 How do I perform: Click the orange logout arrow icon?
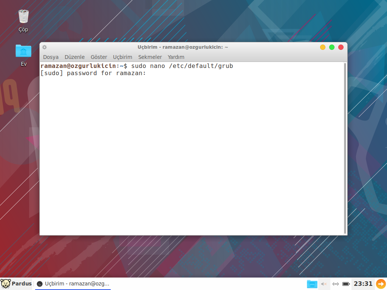(x=381, y=284)
